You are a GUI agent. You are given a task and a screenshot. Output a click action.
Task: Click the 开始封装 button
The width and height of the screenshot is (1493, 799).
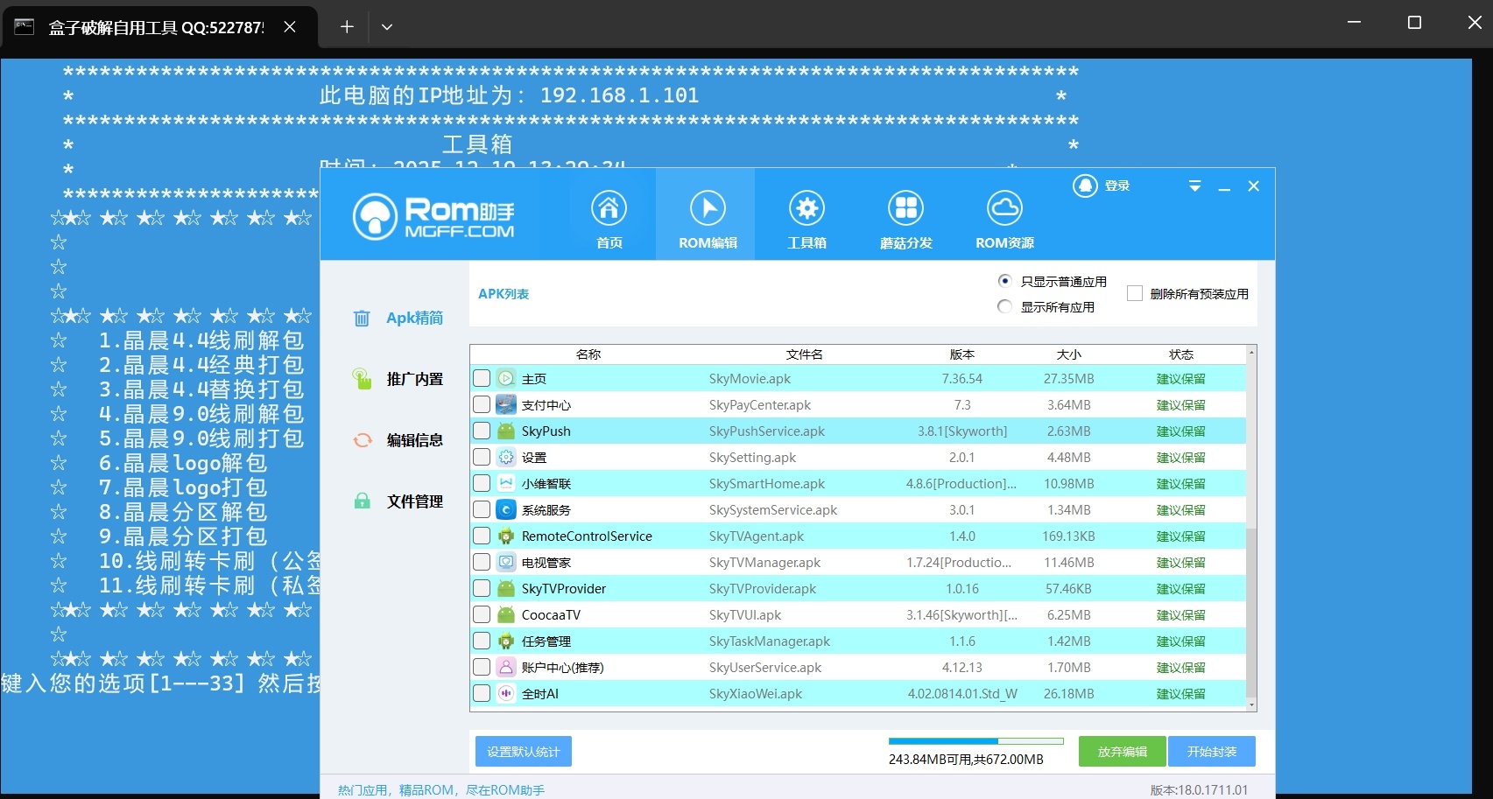(x=1211, y=752)
